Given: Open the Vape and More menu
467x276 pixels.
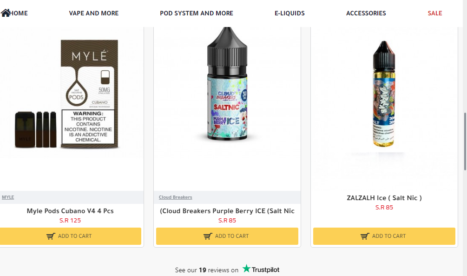Looking at the screenshot, I should [93, 13].
